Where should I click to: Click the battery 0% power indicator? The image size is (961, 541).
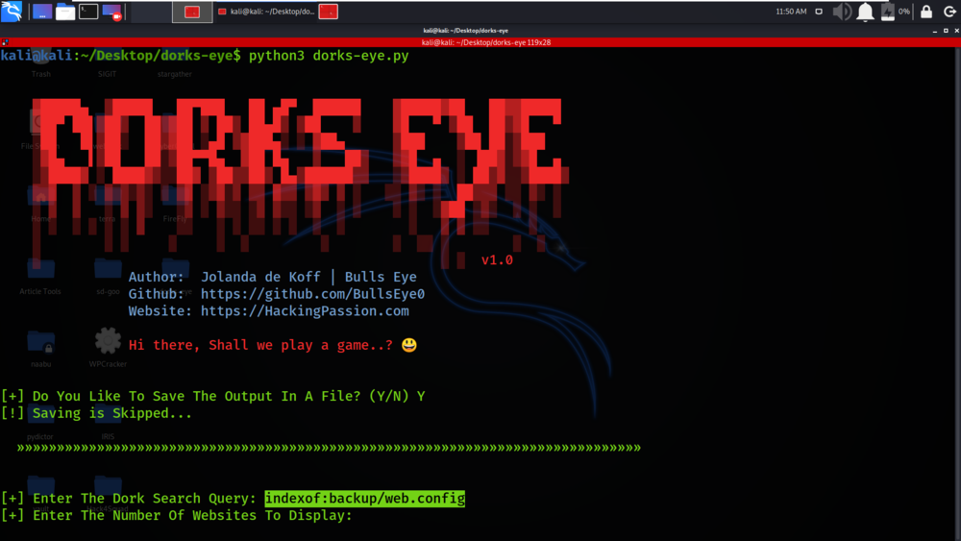tap(895, 12)
